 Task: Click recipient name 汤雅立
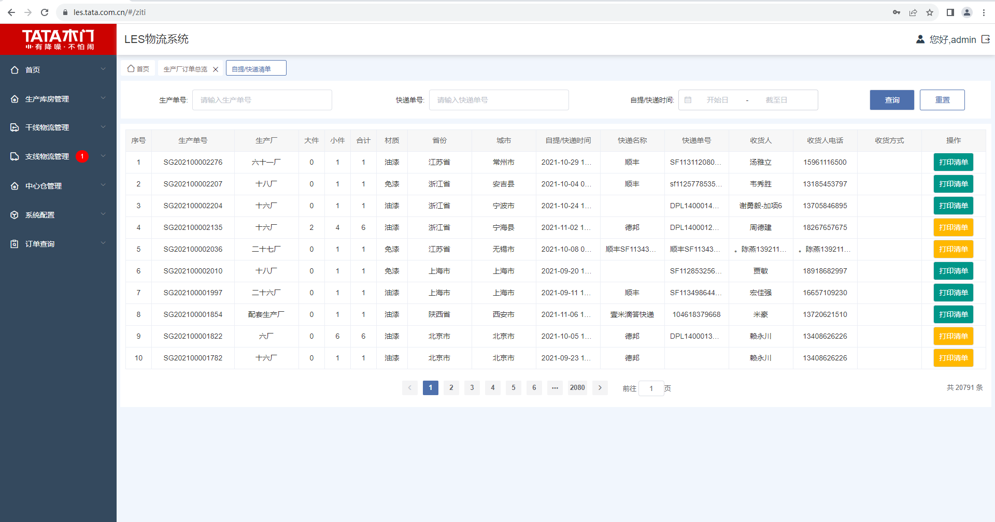[761, 162]
